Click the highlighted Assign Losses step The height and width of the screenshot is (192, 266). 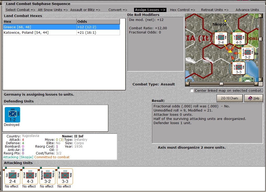point(150,10)
